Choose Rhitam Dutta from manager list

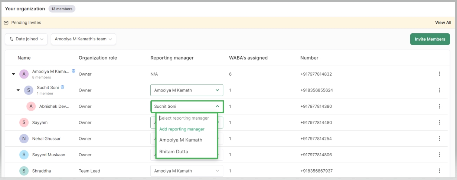pos(174,151)
